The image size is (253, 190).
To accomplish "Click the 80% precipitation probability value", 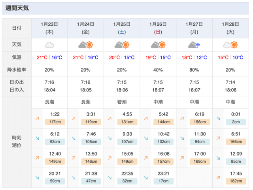I will coord(194,70).
